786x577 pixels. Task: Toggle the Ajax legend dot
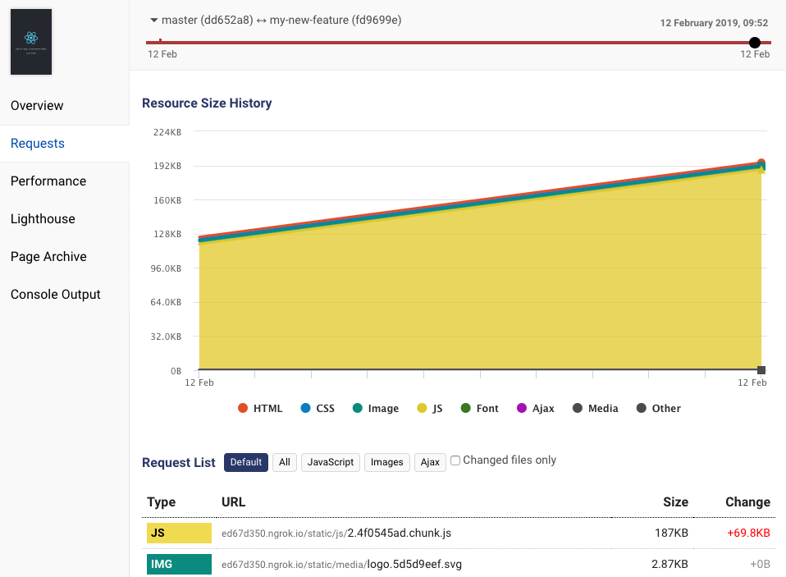pos(522,408)
